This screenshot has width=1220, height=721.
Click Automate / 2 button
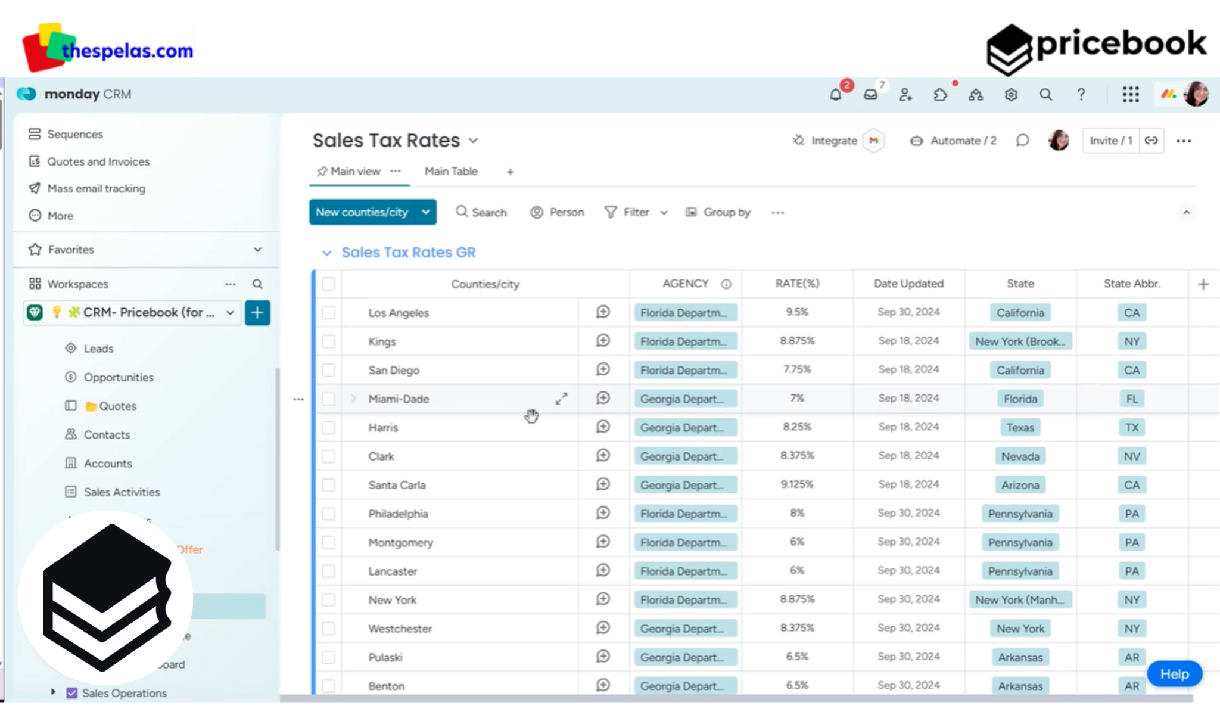tap(953, 141)
